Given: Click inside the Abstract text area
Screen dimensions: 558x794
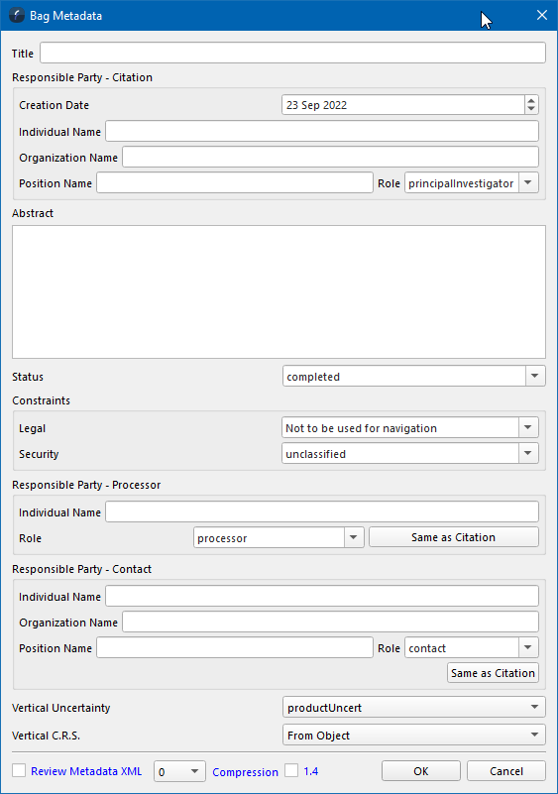Looking at the screenshot, I should click(x=279, y=291).
